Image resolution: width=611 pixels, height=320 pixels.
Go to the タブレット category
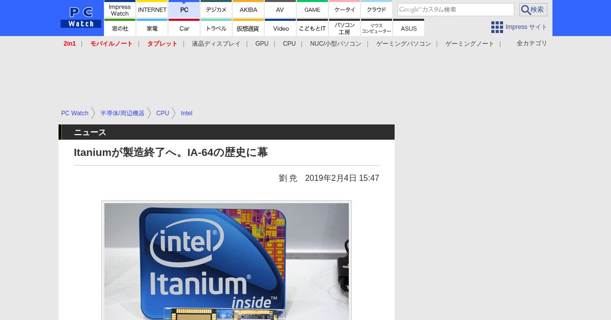coord(162,44)
